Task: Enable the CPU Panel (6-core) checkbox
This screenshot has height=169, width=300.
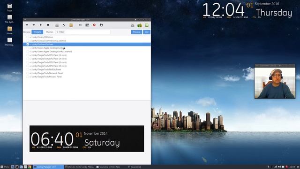Action: point(28,62)
